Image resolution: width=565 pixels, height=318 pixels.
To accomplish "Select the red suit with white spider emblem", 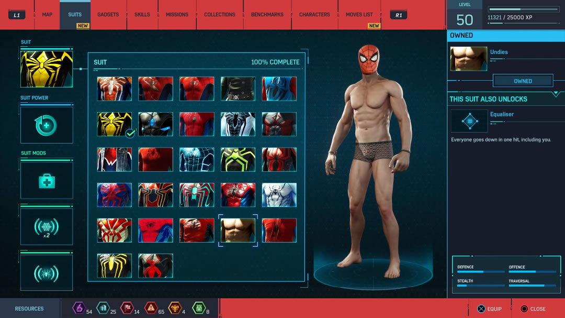I will 238,195.
